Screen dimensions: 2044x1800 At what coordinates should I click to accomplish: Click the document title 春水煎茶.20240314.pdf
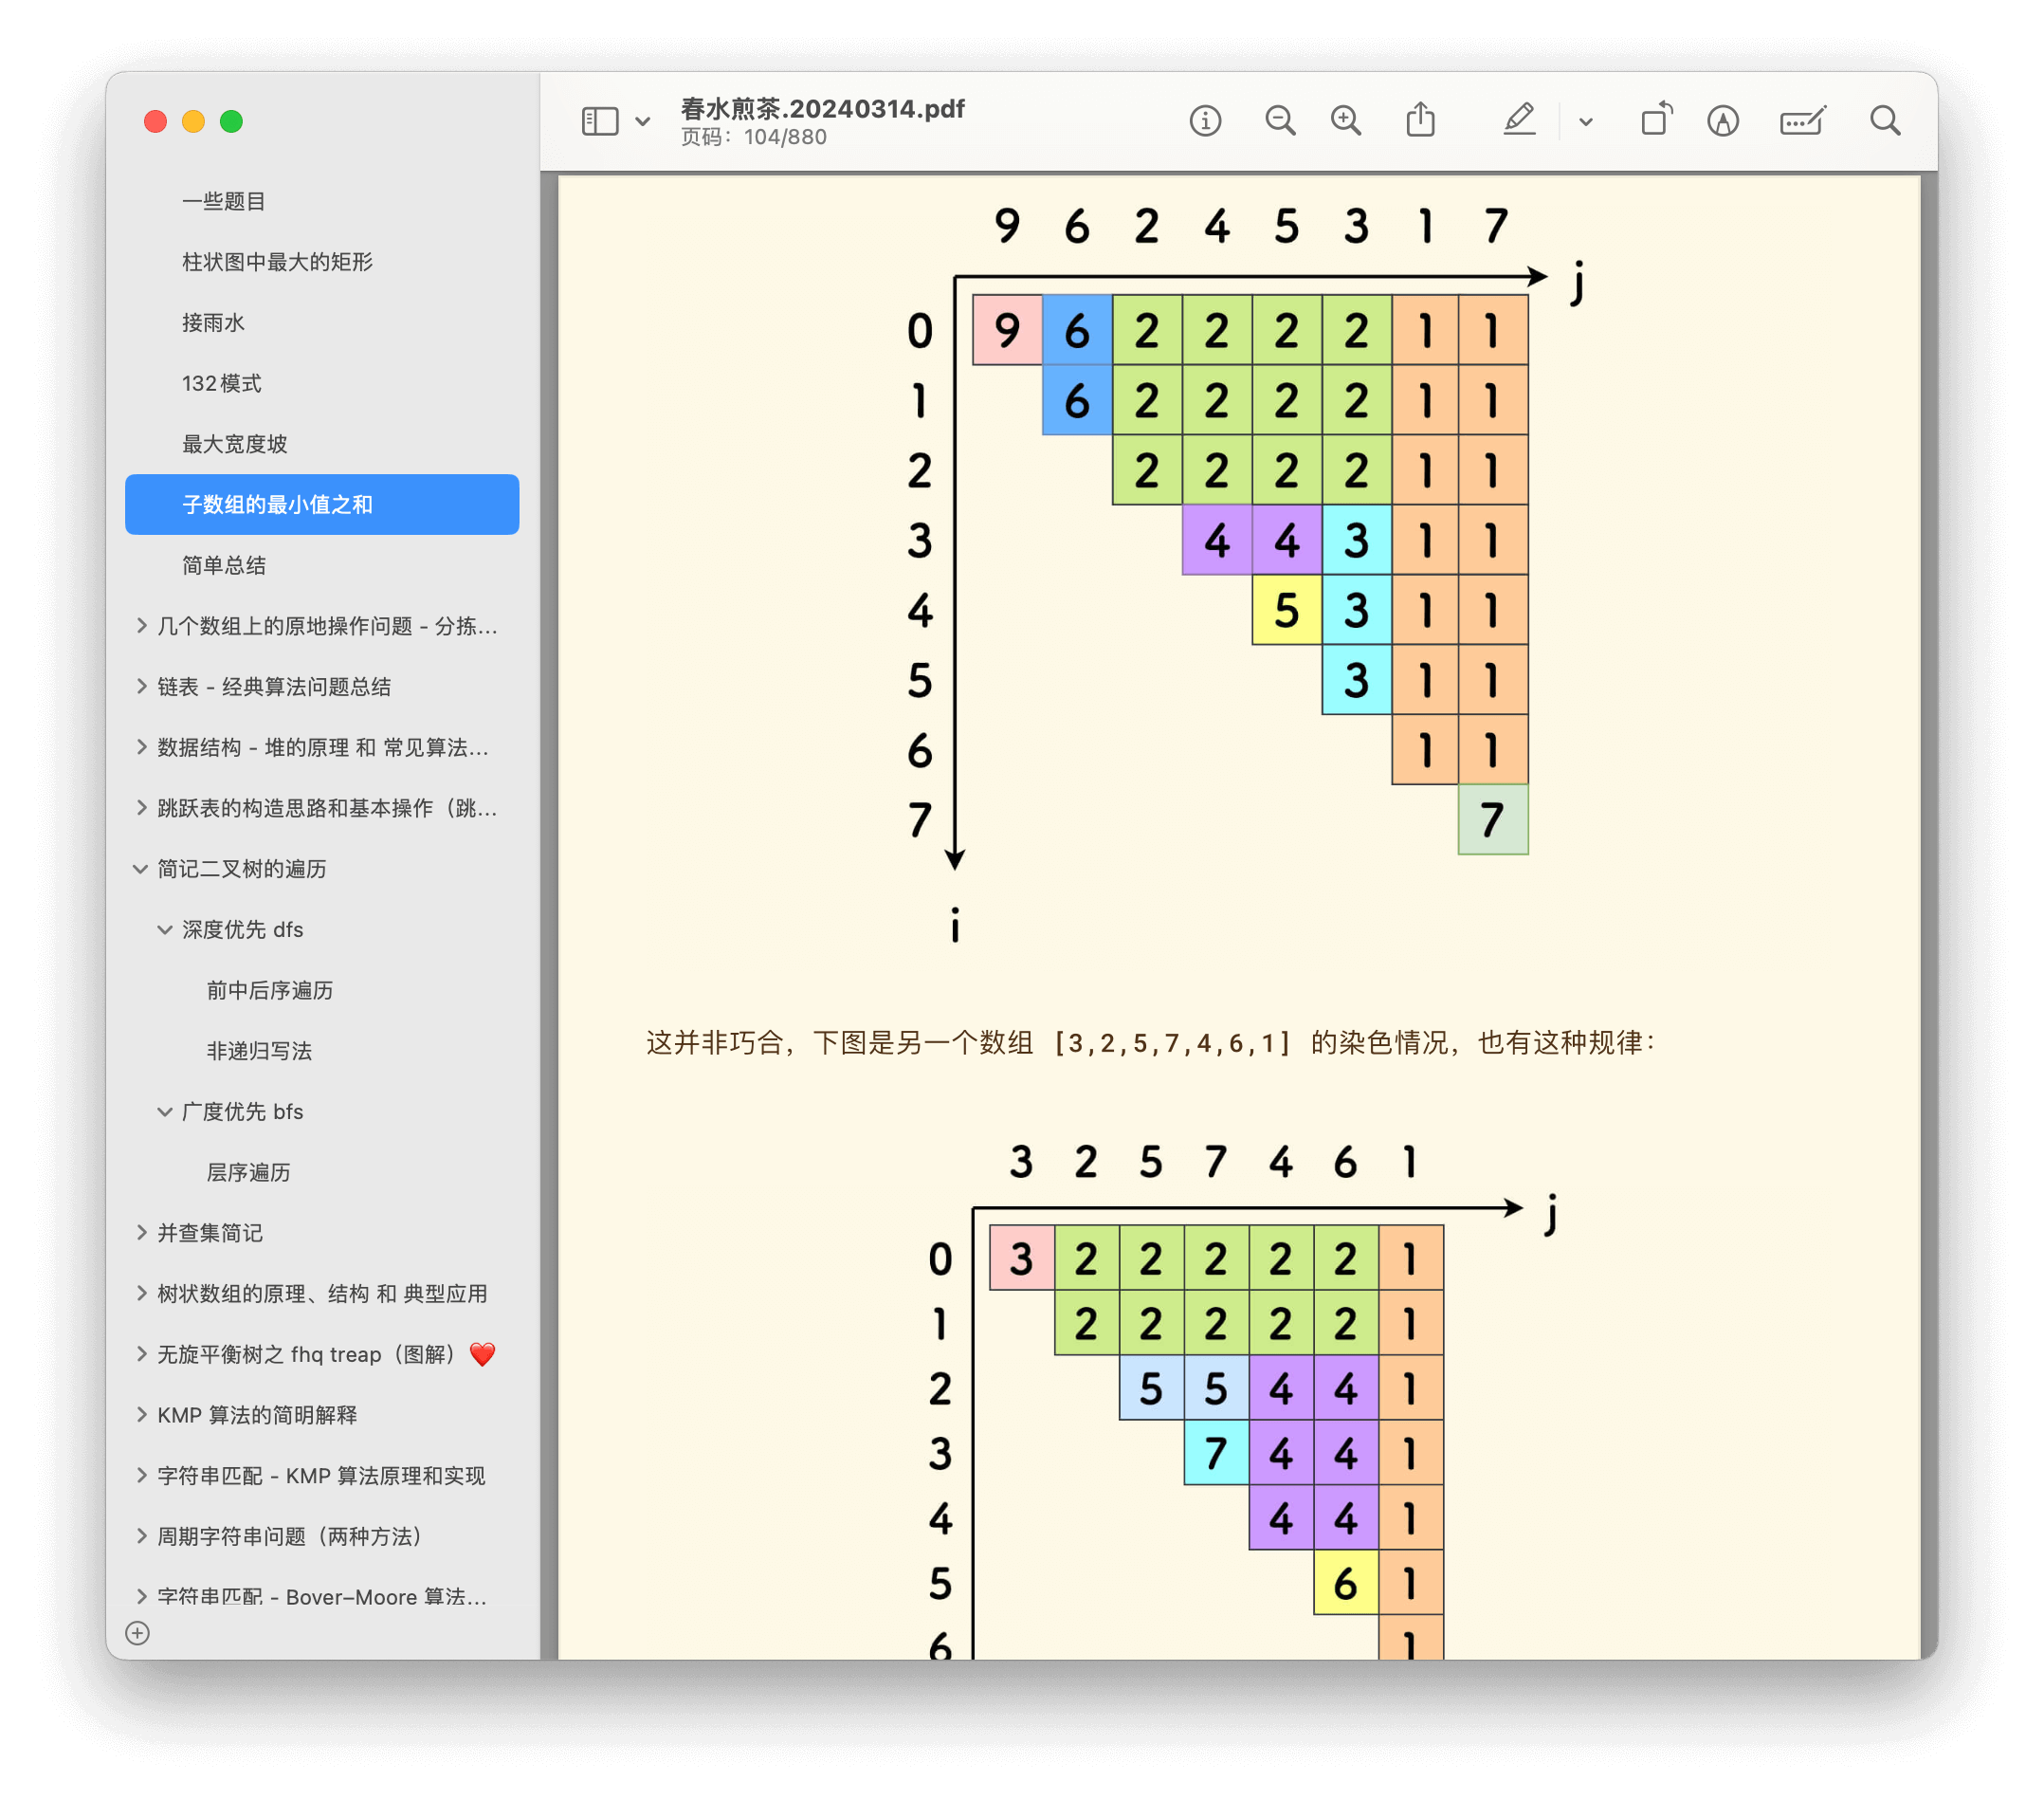[822, 108]
